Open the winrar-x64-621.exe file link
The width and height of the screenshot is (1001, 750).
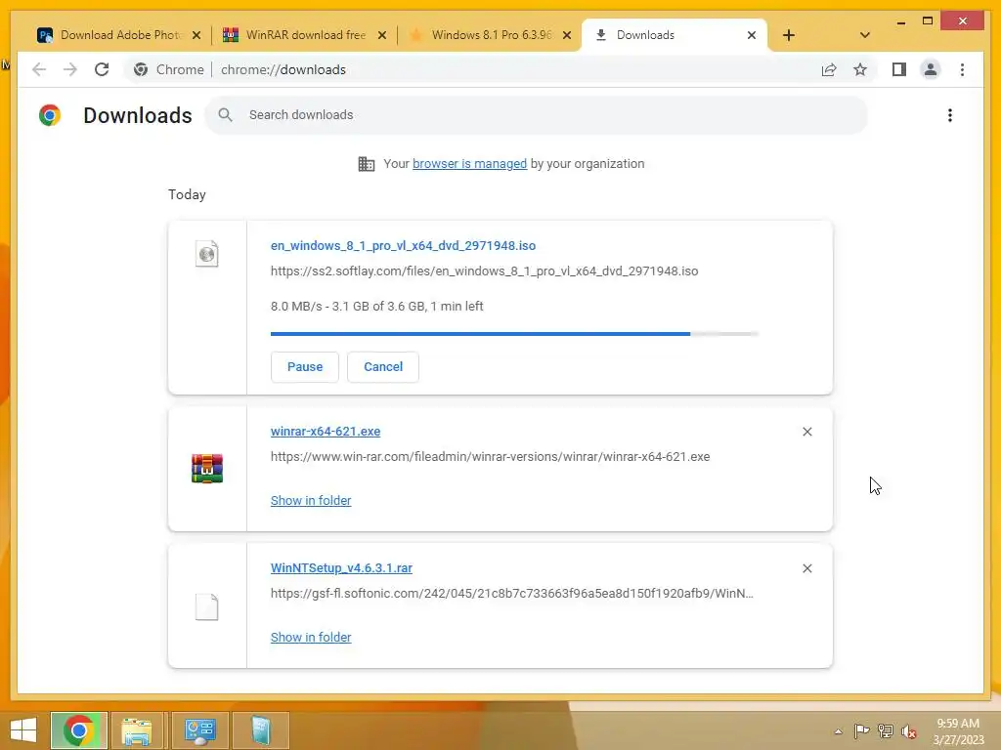[325, 431]
